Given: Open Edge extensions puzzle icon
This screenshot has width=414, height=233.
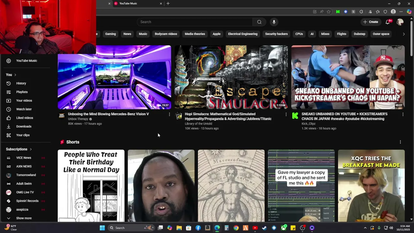Looking at the screenshot, I should click(361, 12).
